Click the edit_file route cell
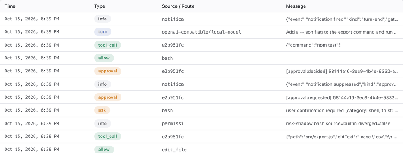403x156 pixels. point(174,150)
